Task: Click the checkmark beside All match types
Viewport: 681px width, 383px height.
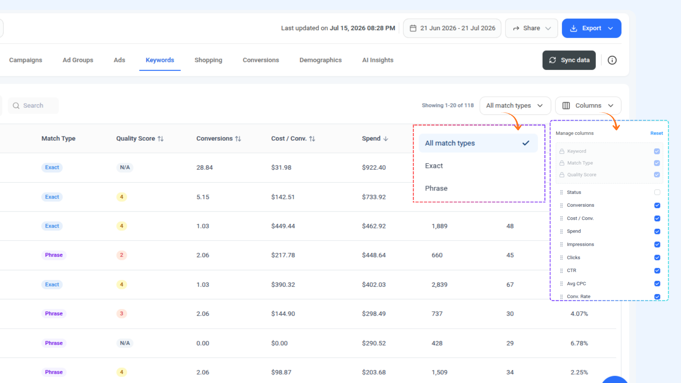Action: pos(526,143)
